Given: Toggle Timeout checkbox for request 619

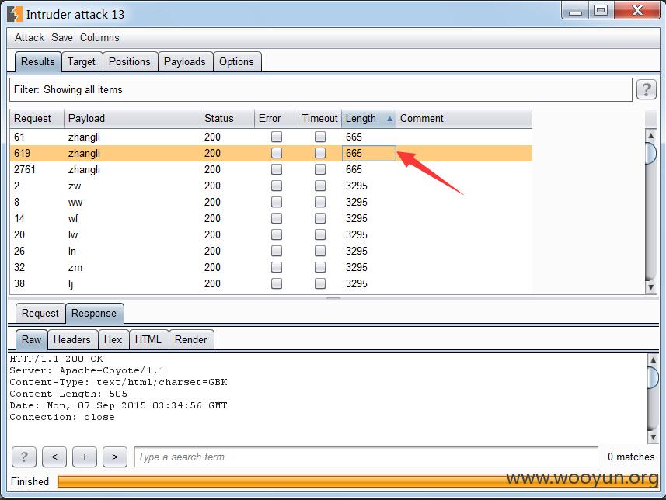Looking at the screenshot, I should click(320, 153).
